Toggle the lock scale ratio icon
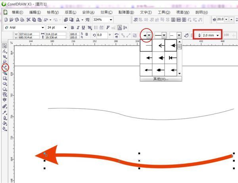 click(x=86, y=34)
